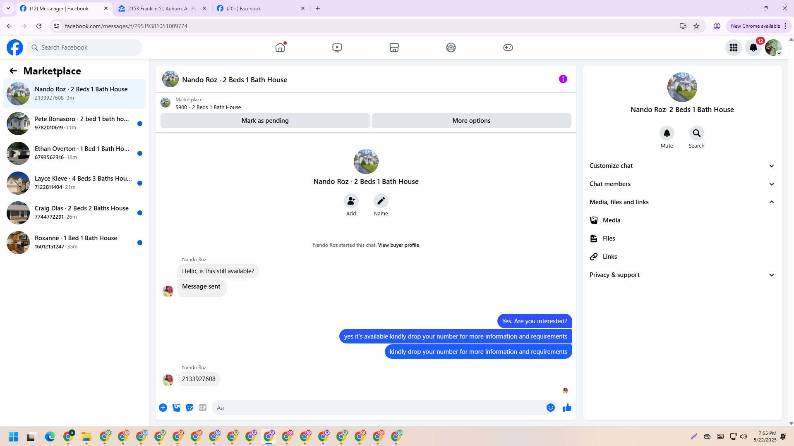Open volume control in system tray

744,436
